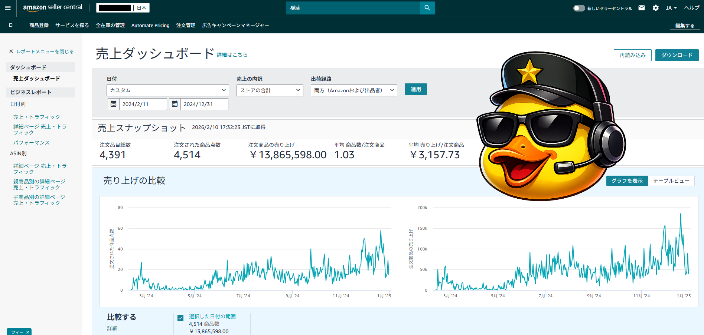The width and height of the screenshot is (704, 335).
Task: Open the Automate Pricing menu
Action: (150, 26)
